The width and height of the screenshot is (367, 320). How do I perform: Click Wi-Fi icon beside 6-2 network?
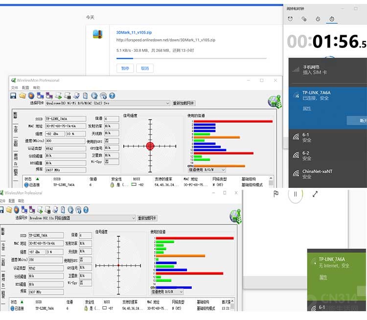[x=296, y=155]
